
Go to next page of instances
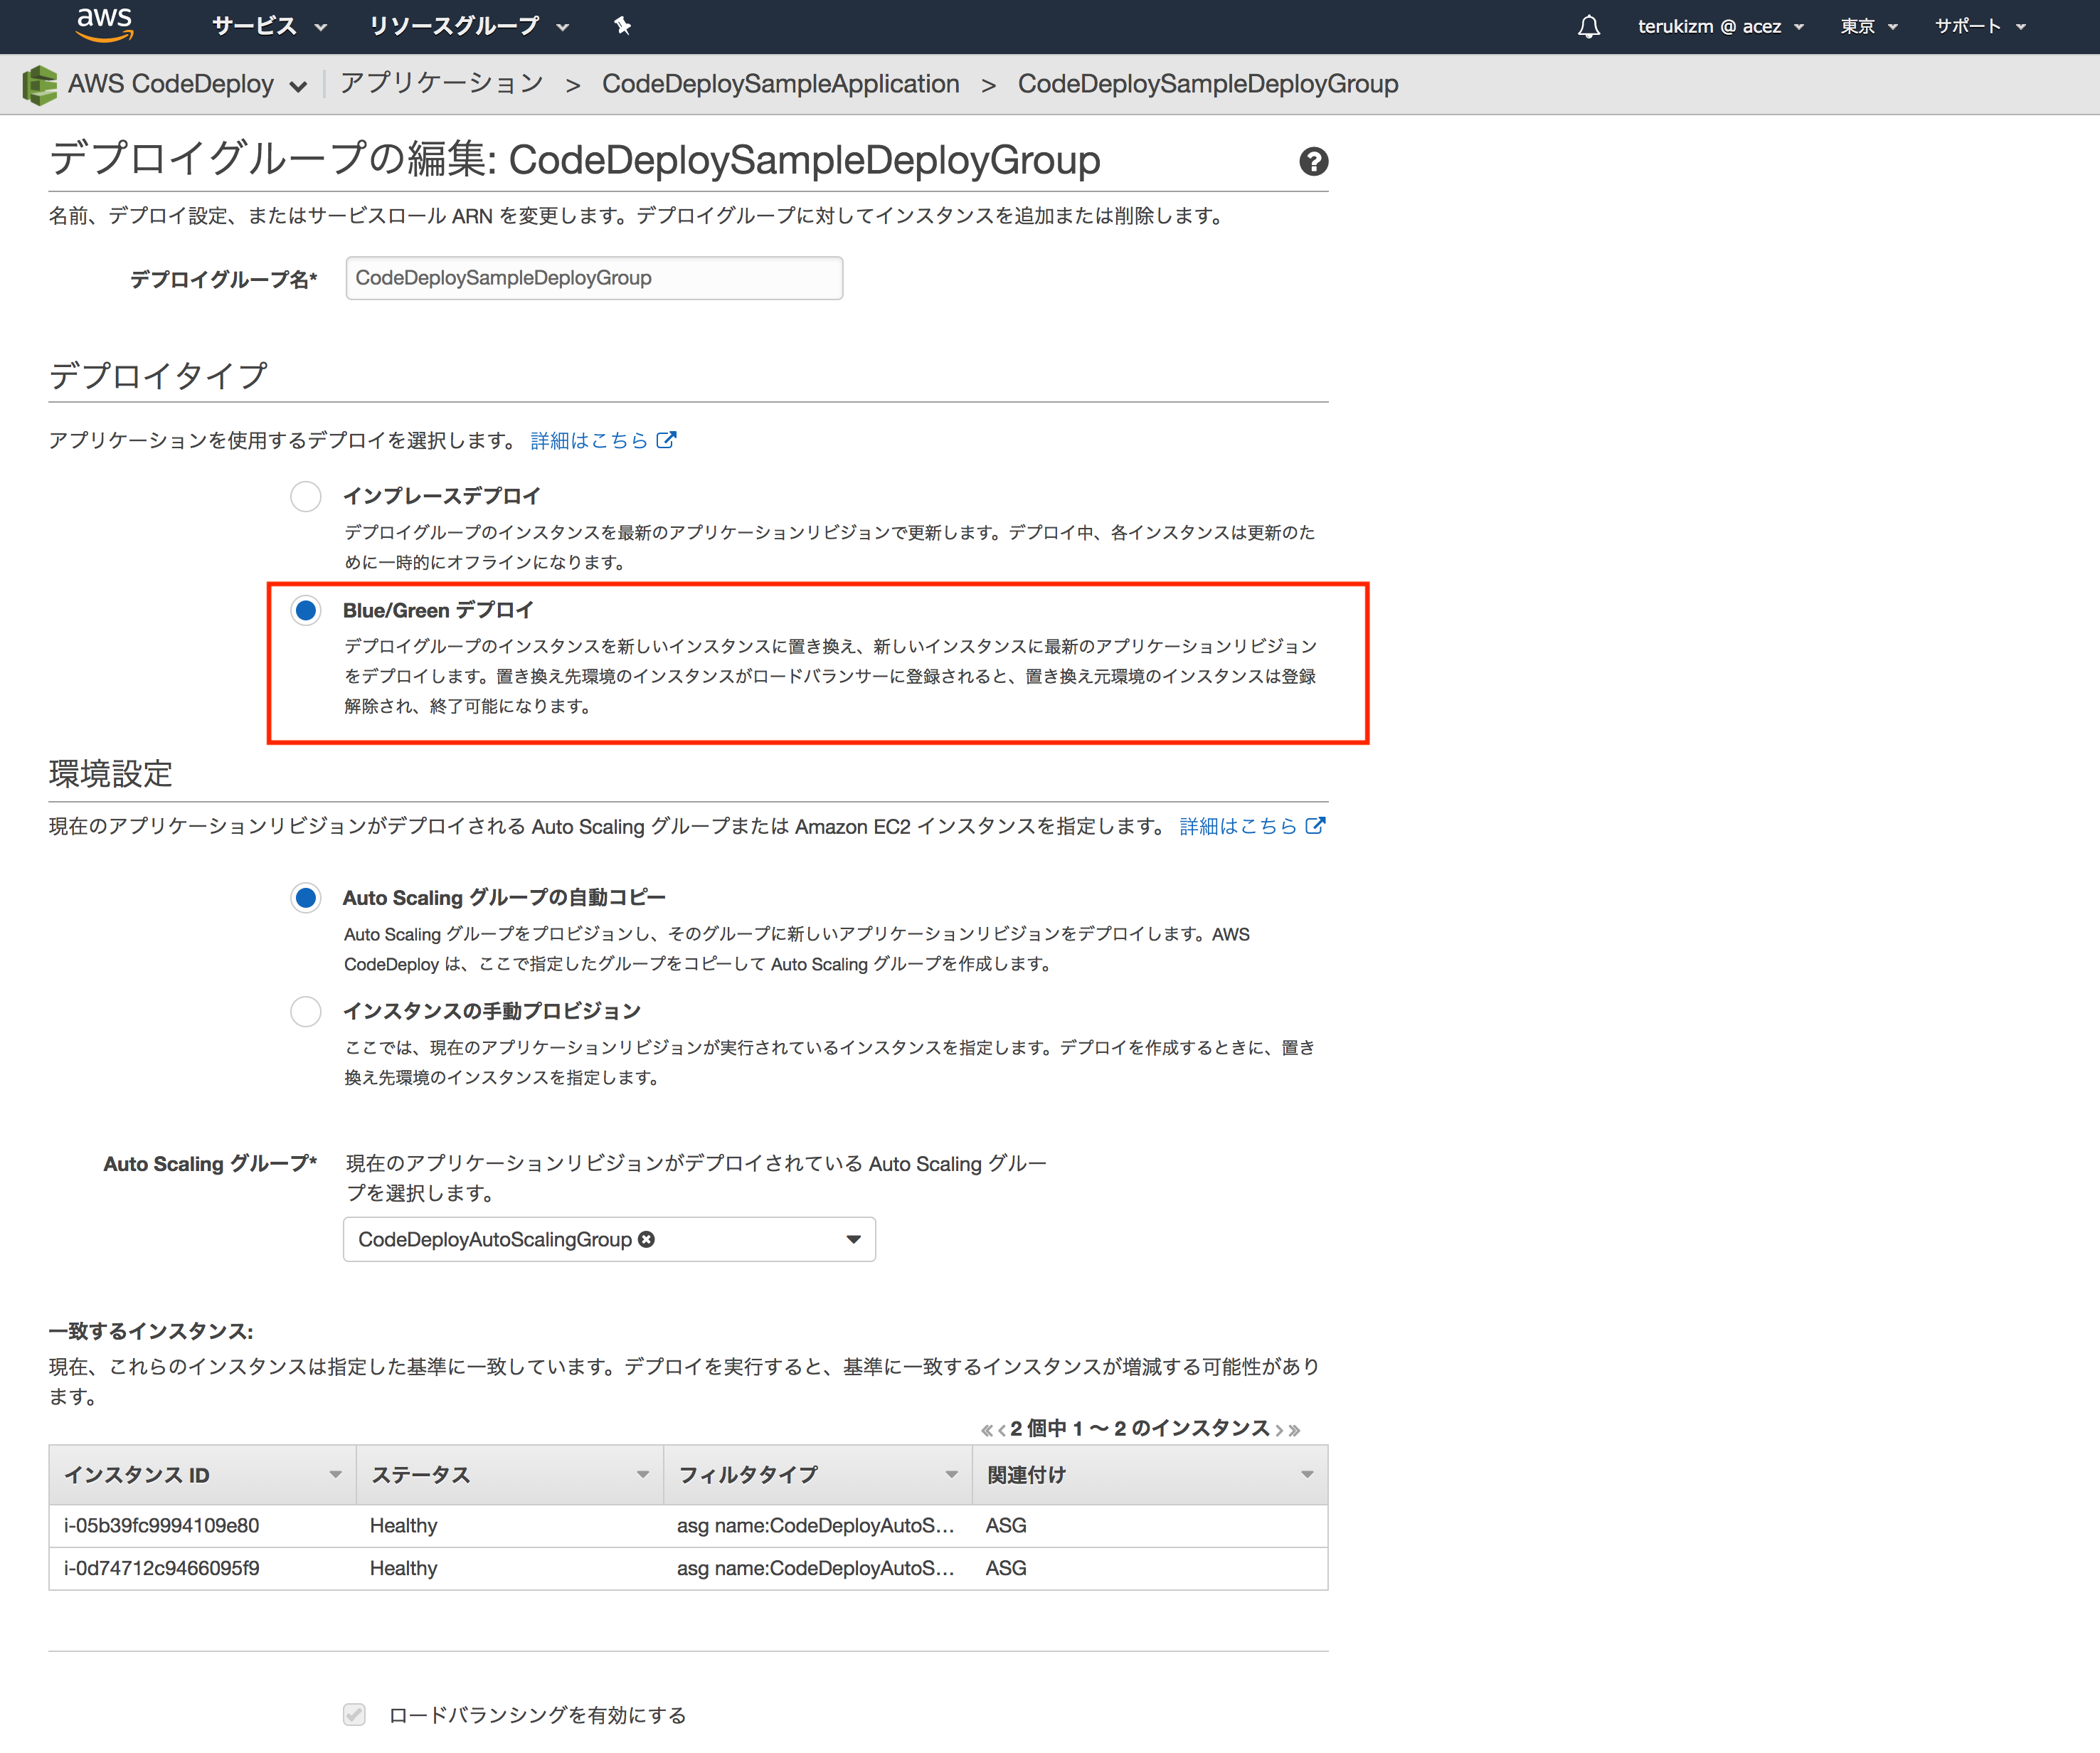[1279, 1430]
